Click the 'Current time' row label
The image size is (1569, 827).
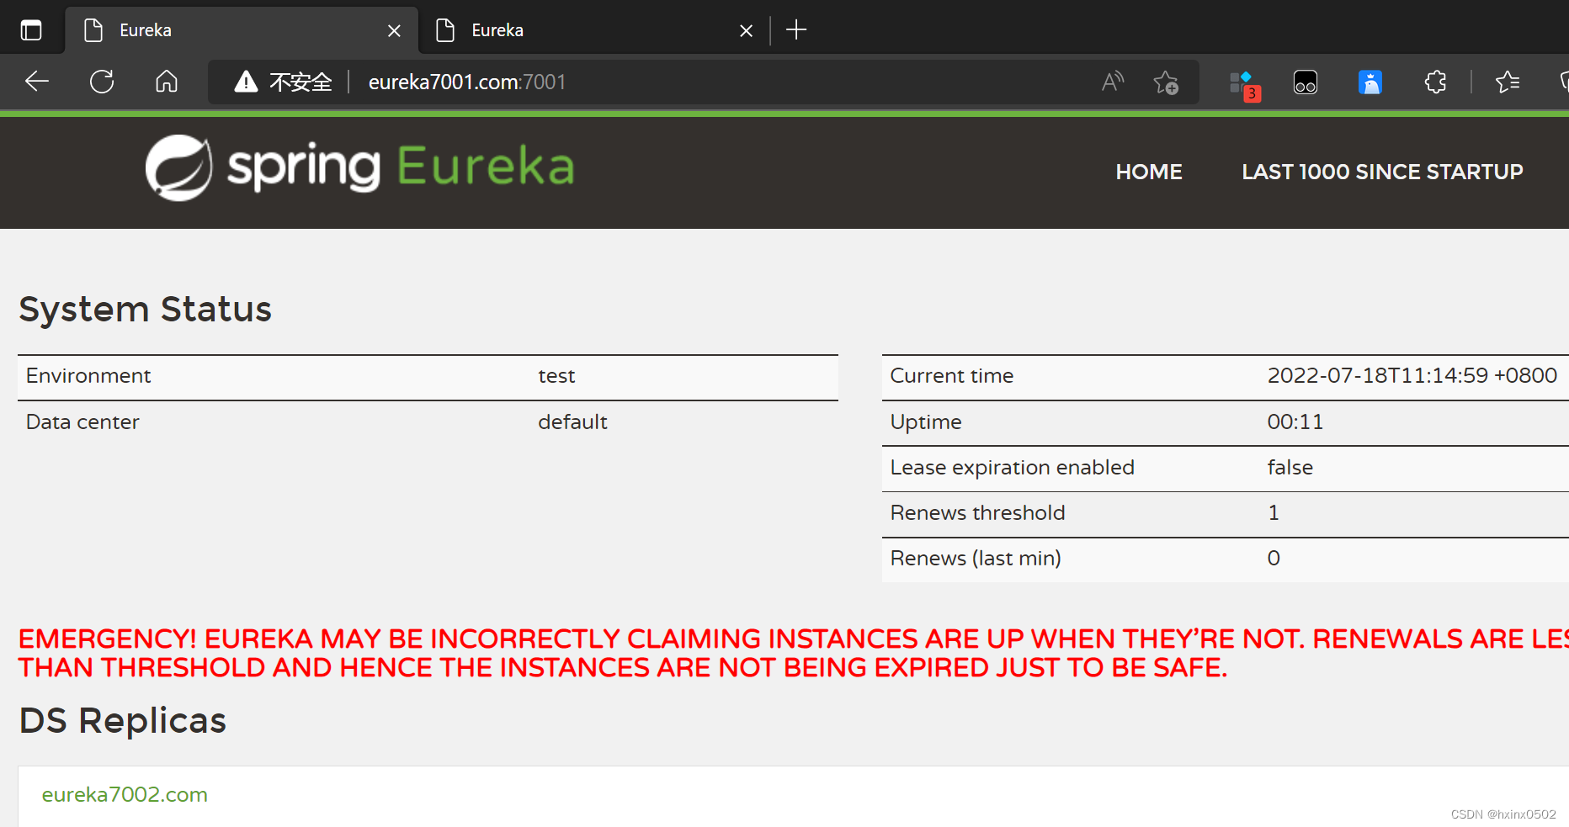(x=952, y=376)
